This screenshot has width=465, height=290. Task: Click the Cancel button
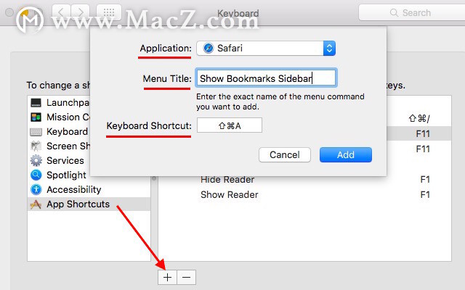coord(285,154)
